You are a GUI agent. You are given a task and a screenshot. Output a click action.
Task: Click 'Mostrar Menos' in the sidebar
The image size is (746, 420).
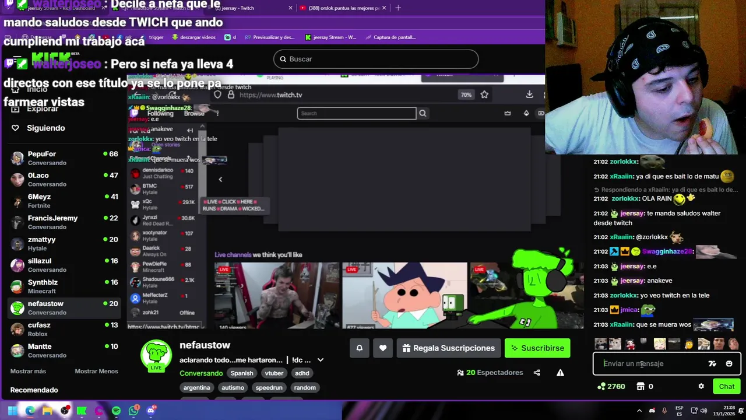tap(96, 371)
